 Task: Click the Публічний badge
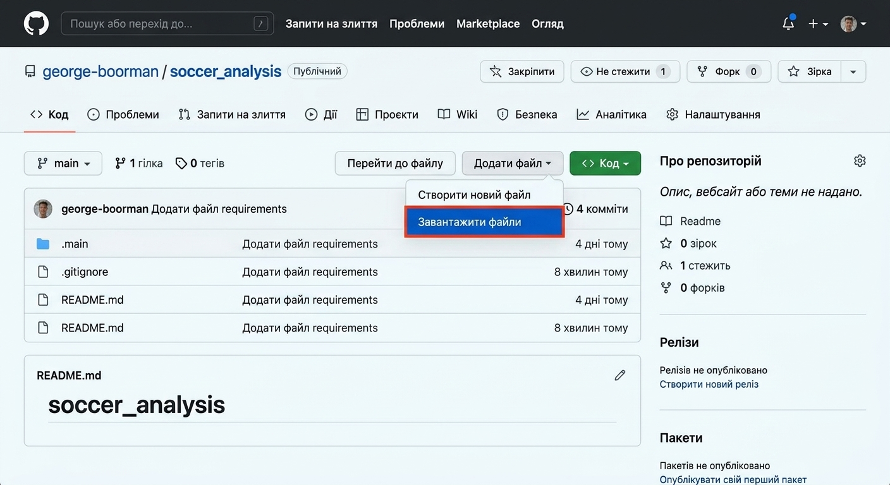click(x=317, y=71)
